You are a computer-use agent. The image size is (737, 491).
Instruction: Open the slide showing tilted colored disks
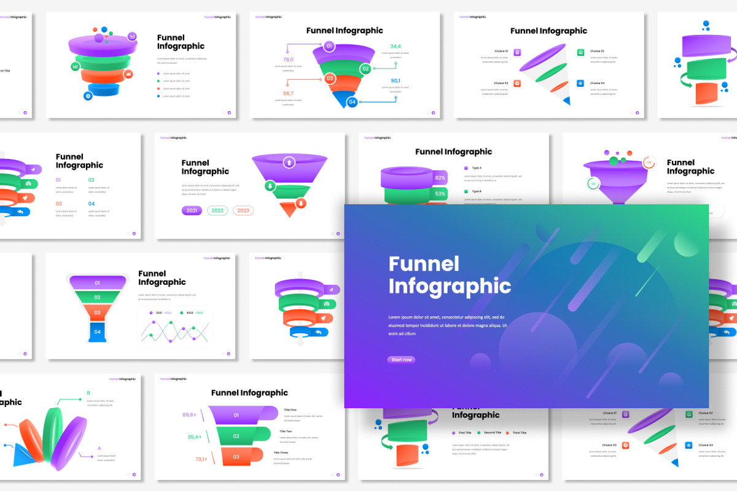(71, 427)
